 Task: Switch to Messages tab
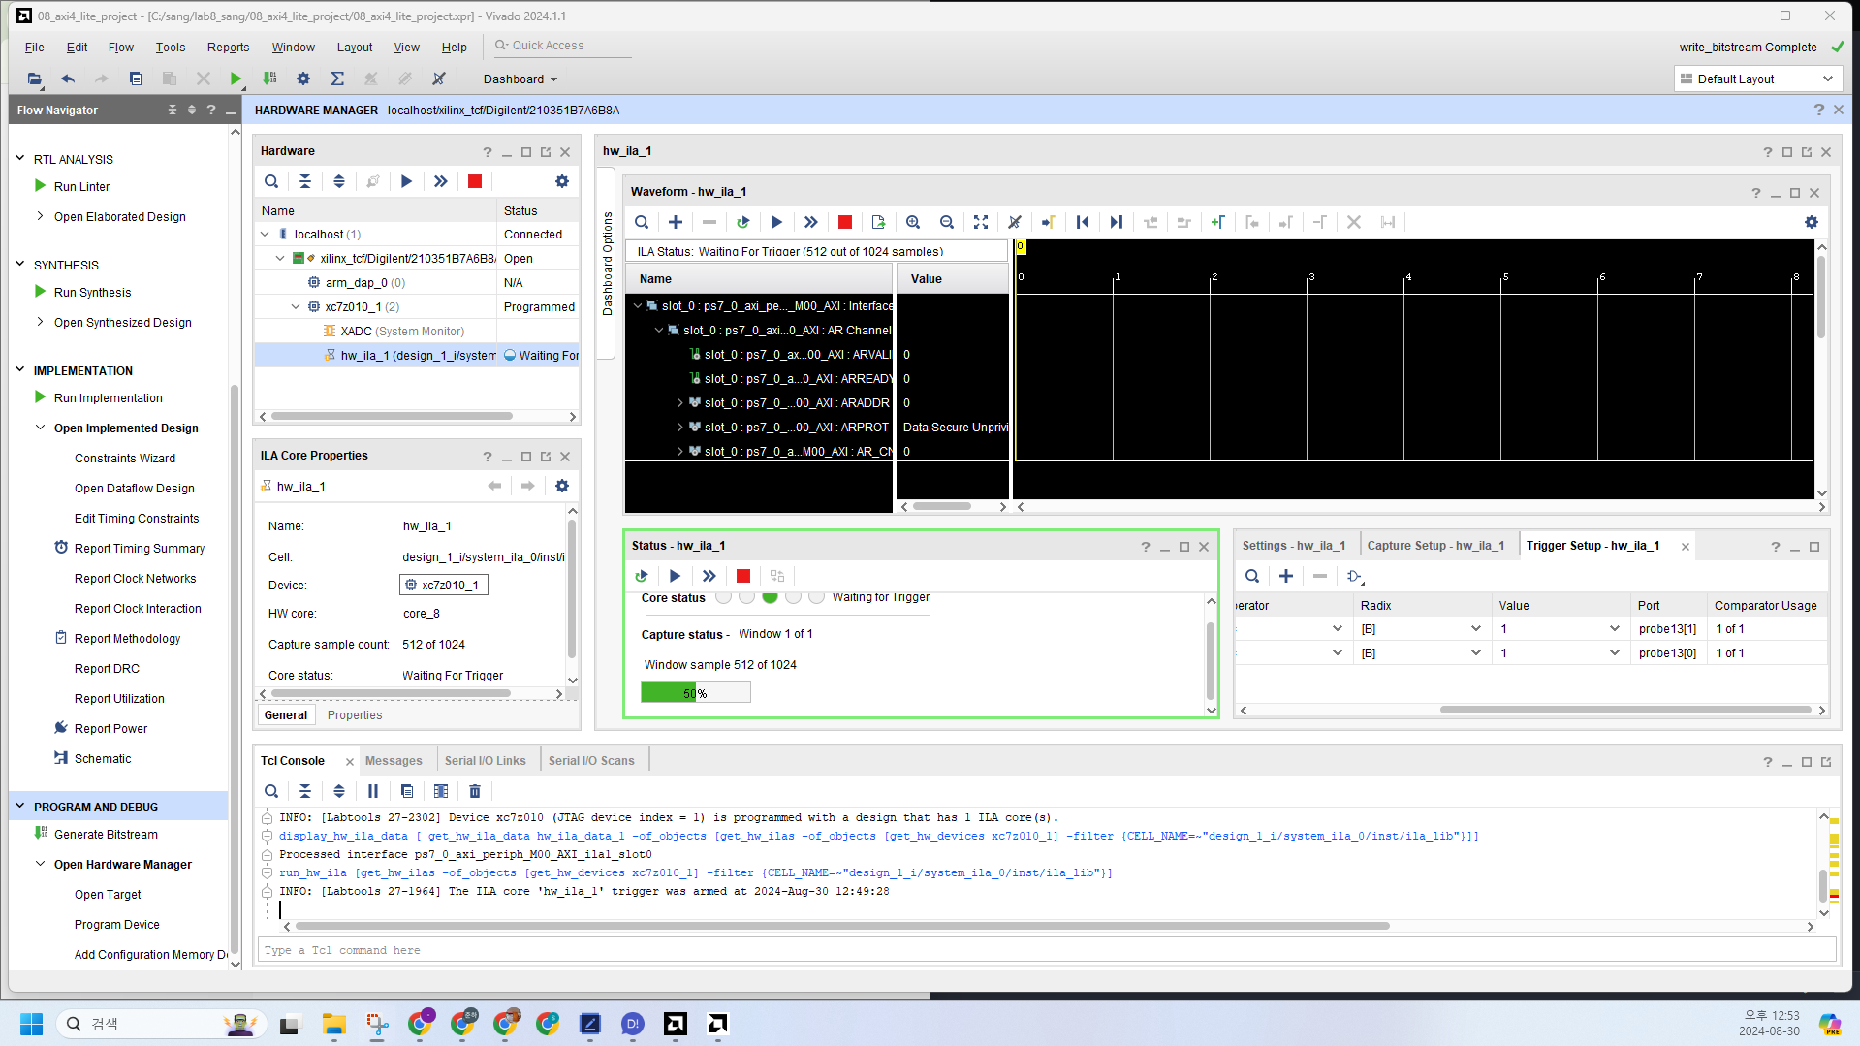coord(394,761)
